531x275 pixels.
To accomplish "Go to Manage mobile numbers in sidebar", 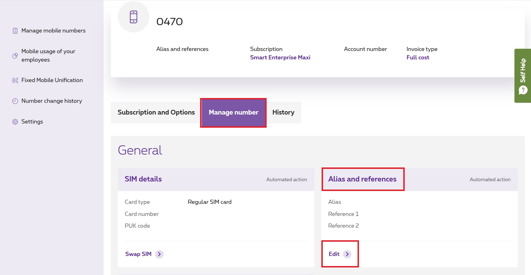I will (x=53, y=31).
